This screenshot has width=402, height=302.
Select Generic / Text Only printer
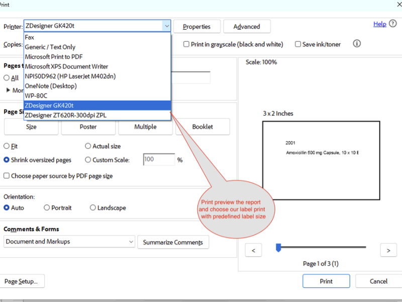(97, 47)
